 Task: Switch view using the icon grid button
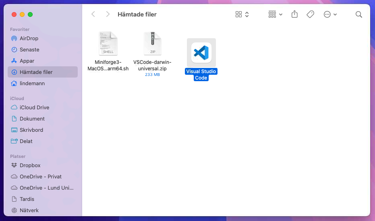pos(238,14)
